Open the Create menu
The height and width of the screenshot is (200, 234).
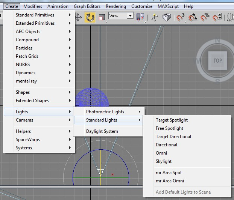click(x=12, y=6)
